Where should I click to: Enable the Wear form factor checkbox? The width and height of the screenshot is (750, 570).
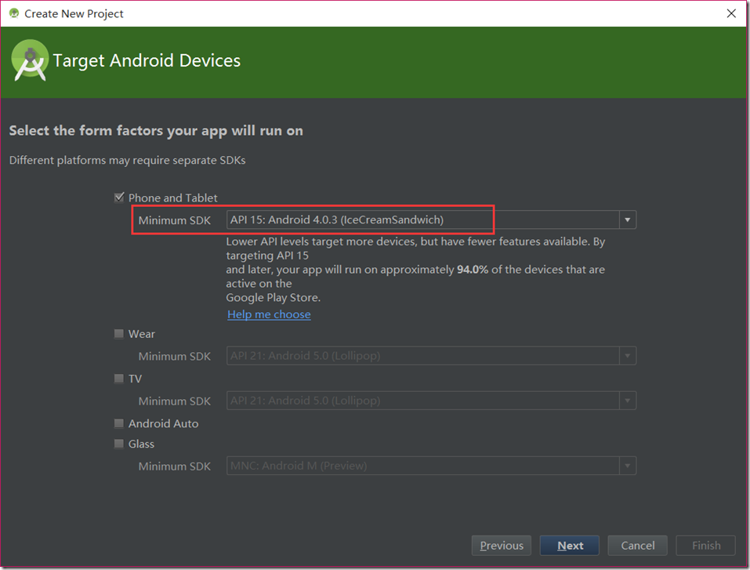[119, 334]
